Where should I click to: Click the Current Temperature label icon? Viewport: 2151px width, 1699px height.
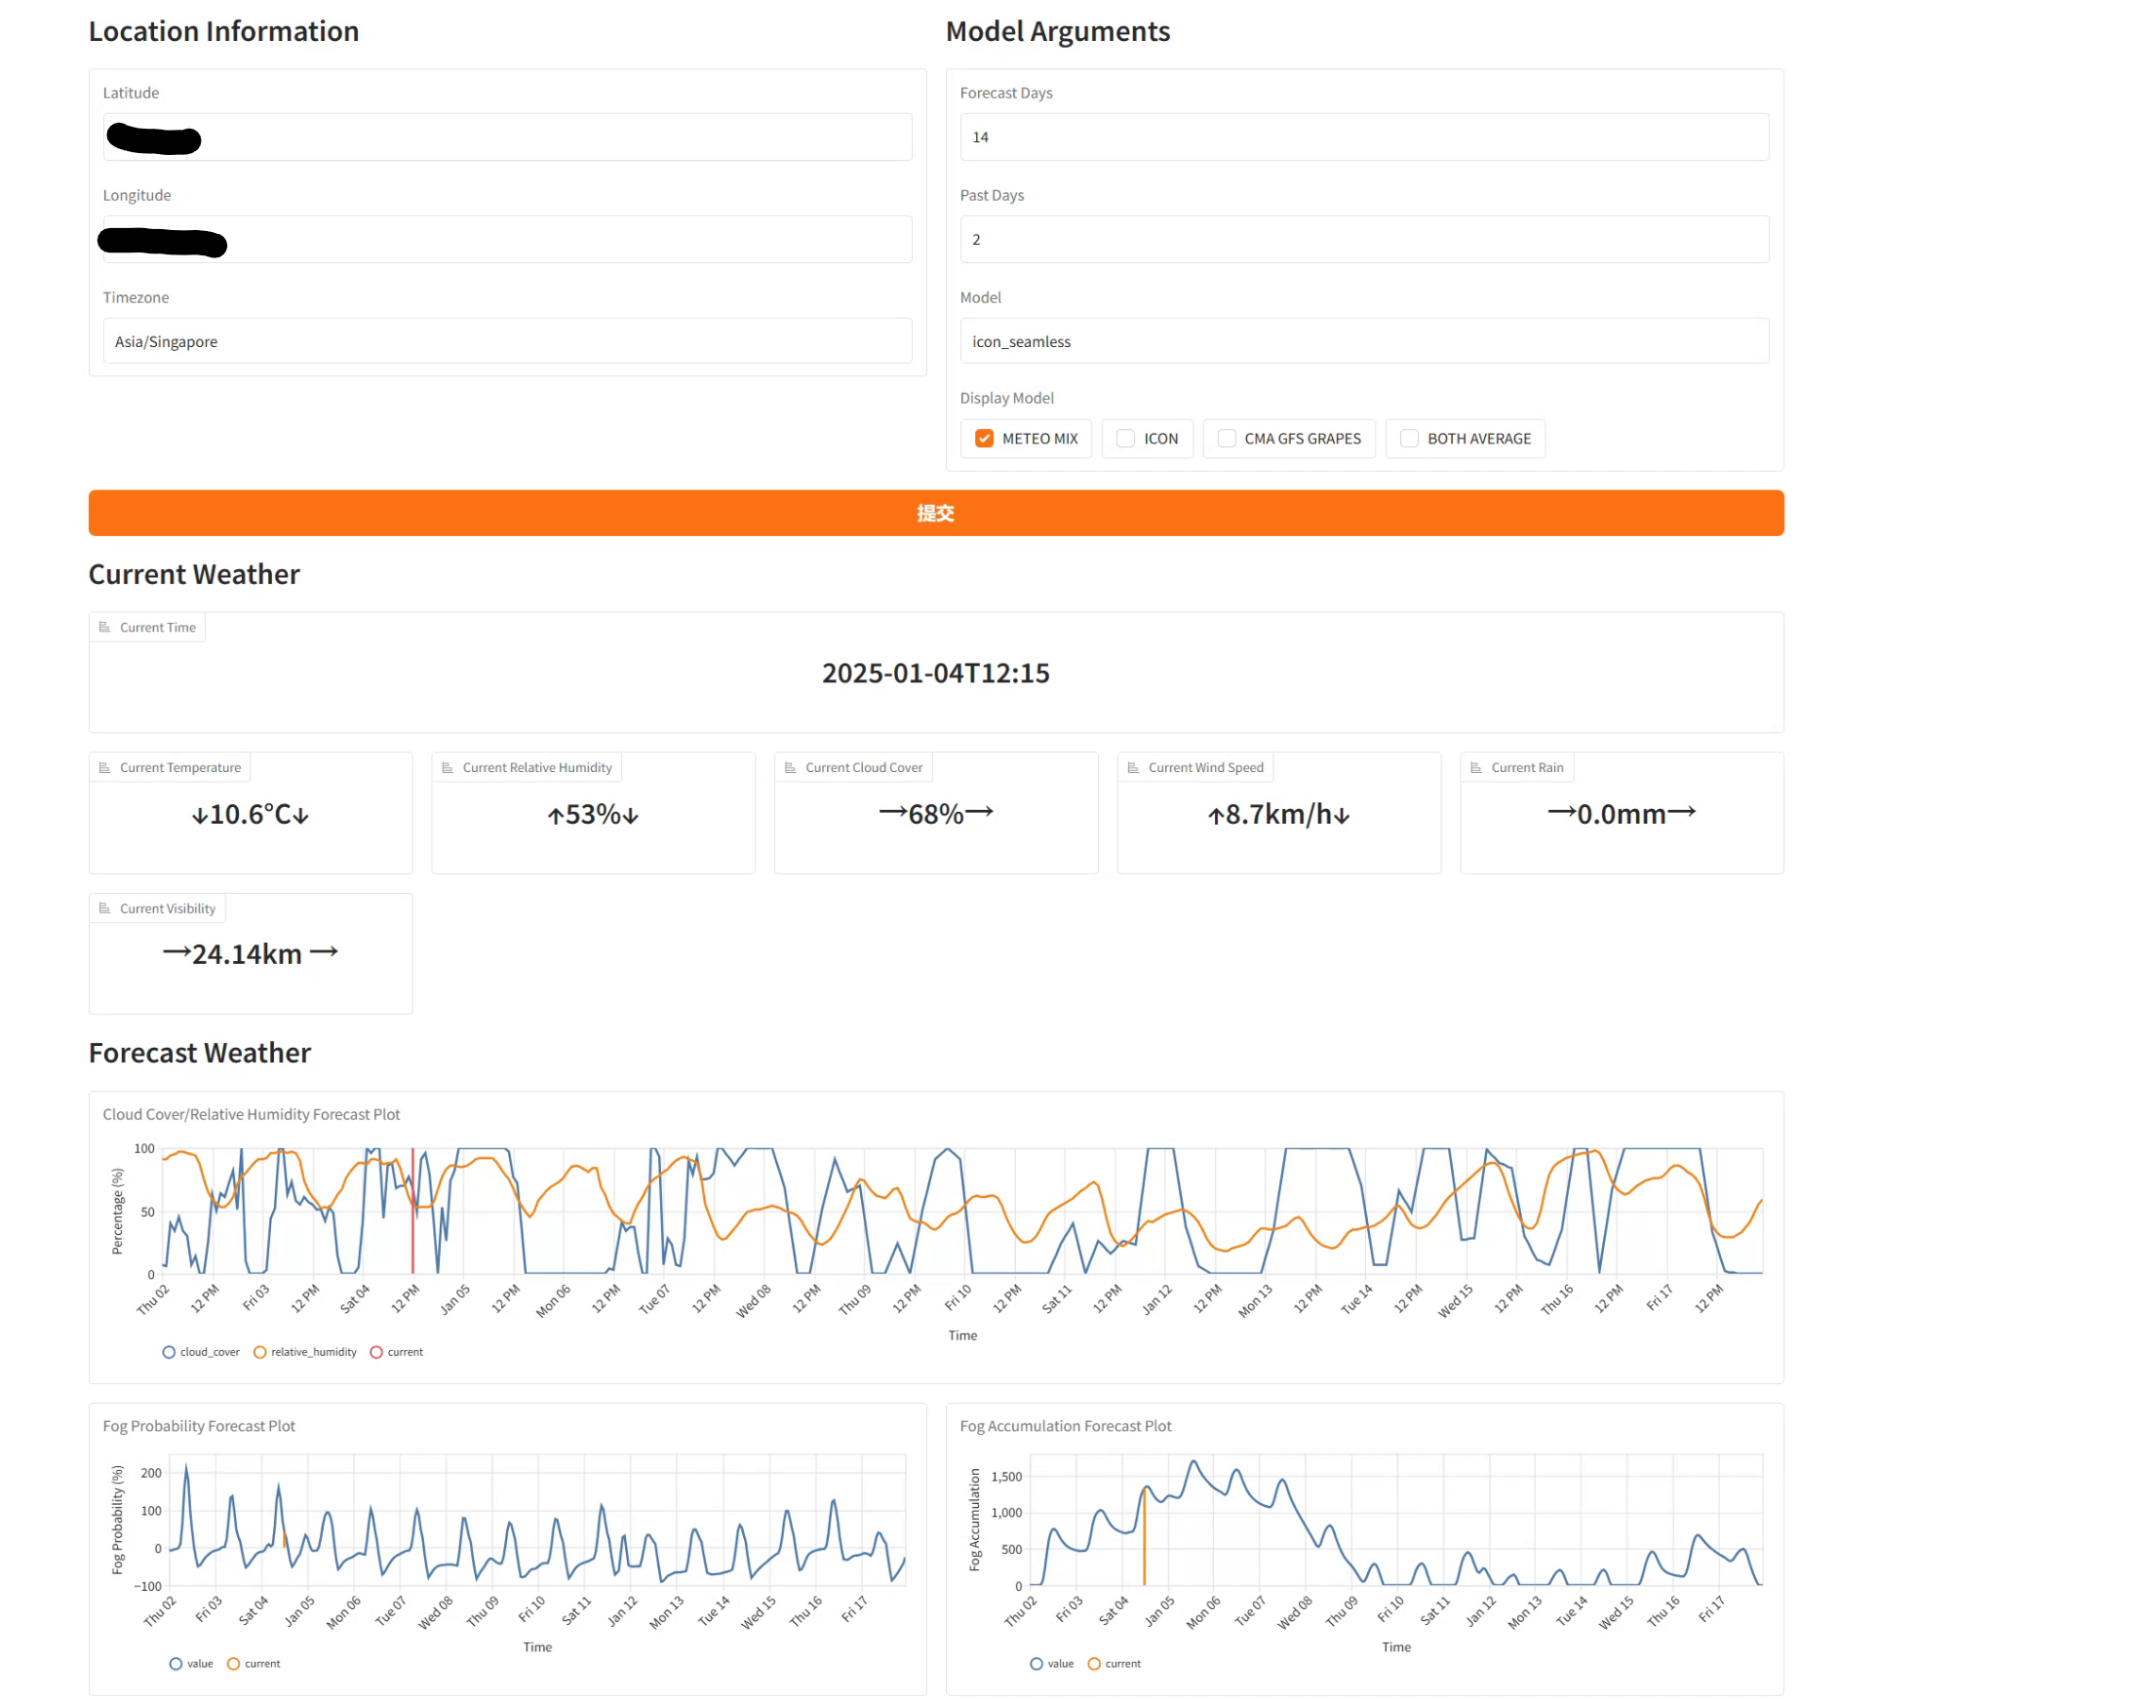pyautogui.click(x=104, y=768)
